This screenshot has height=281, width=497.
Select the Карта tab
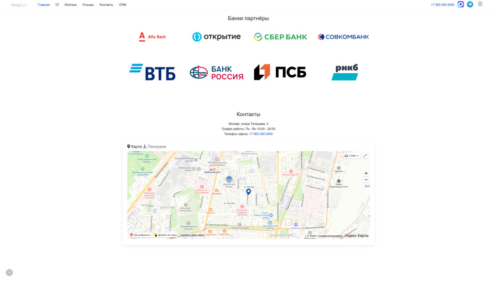pyautogui.click(x=134, y=147)
